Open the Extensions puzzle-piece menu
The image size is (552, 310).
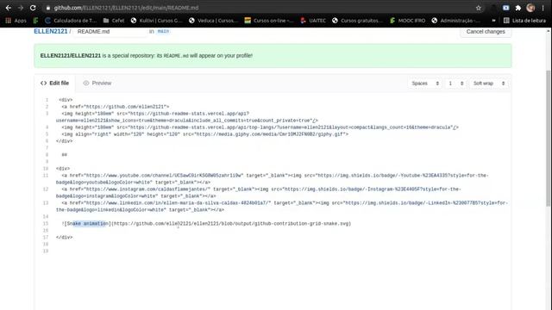(518, 8)
